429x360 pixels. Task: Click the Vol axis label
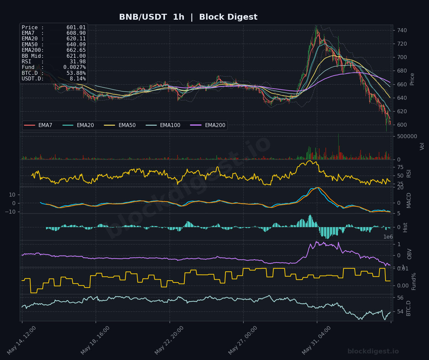(x=422, y=146)
